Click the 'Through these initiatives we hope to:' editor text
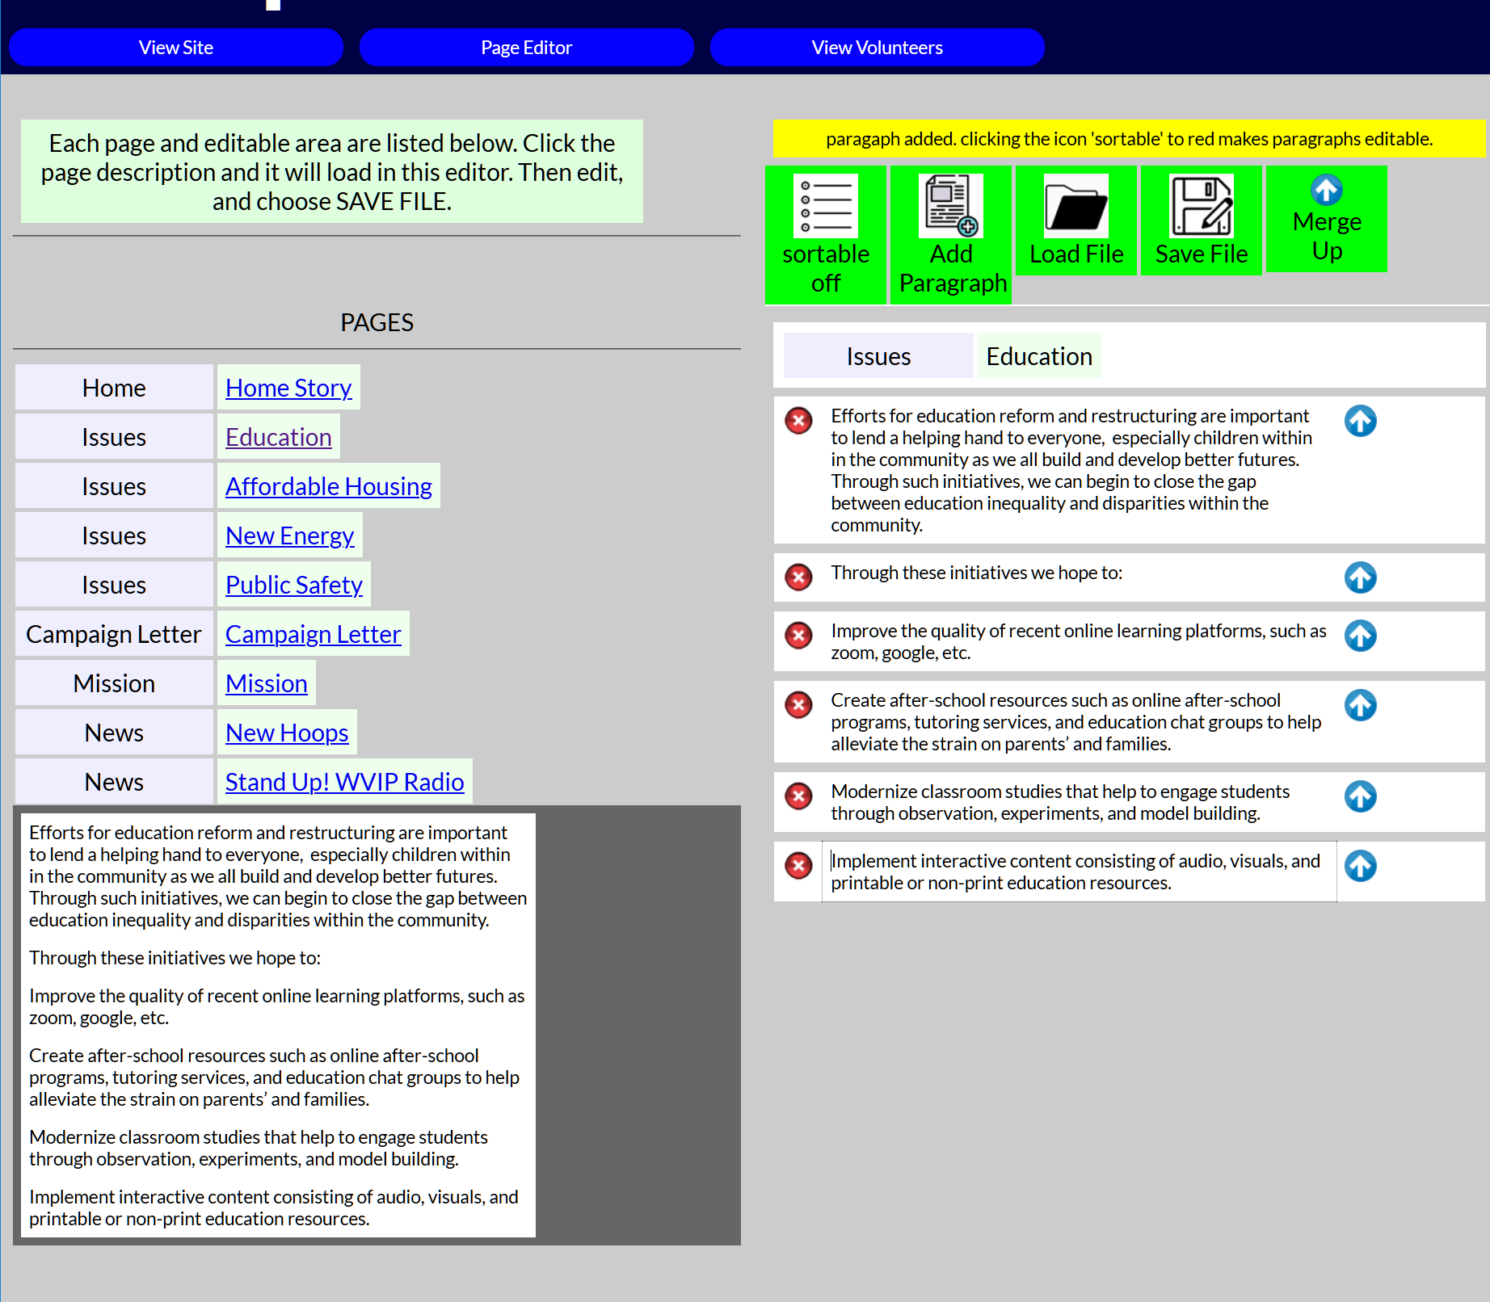Viewport: 1490px width, 1302px height. point(977,573)
